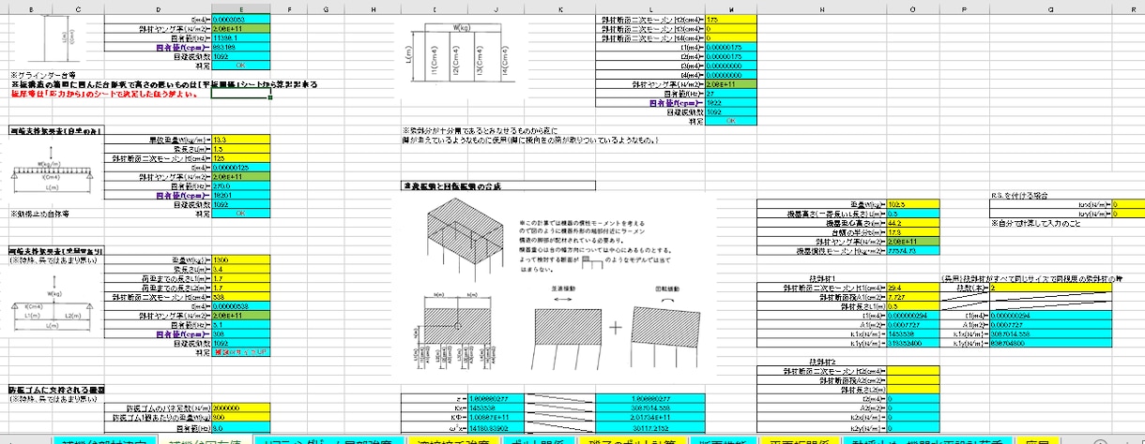1145x444 pixels.
Task: Click the yellow cell with value 29.4
Action: [x=913, y=287]
